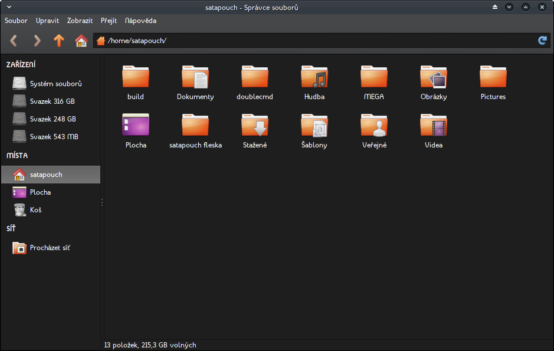Screen dimensions: 554x351
Task: Click the status bar text '13 položek'
Action: click(x=121, y=345)
